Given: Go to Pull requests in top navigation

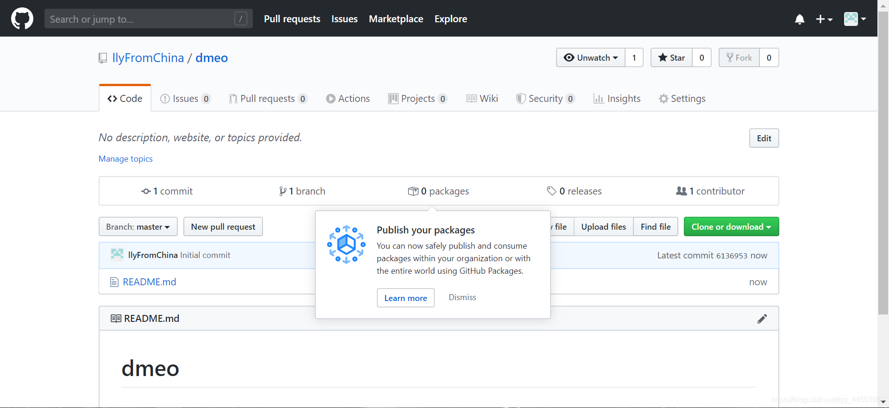Looking at the screenshot, I should point(292,19).
